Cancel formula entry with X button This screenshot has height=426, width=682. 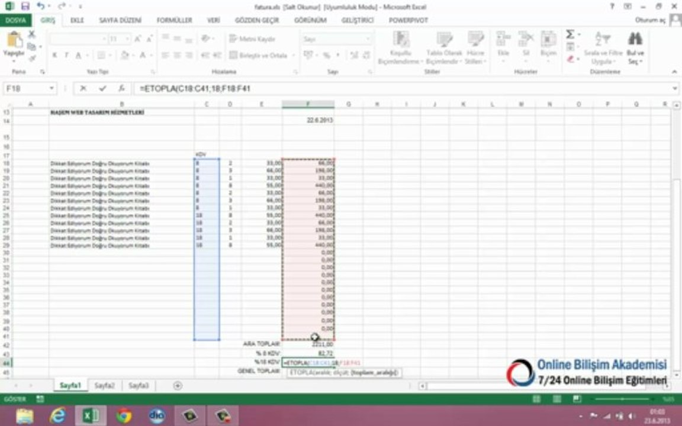tap(83, 89)
